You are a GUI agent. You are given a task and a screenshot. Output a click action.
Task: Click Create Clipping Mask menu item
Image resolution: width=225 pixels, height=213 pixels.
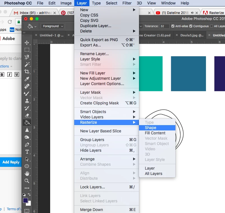107,103
